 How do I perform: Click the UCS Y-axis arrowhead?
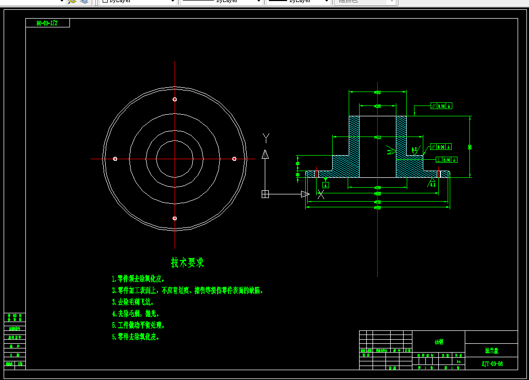point(265,154)
